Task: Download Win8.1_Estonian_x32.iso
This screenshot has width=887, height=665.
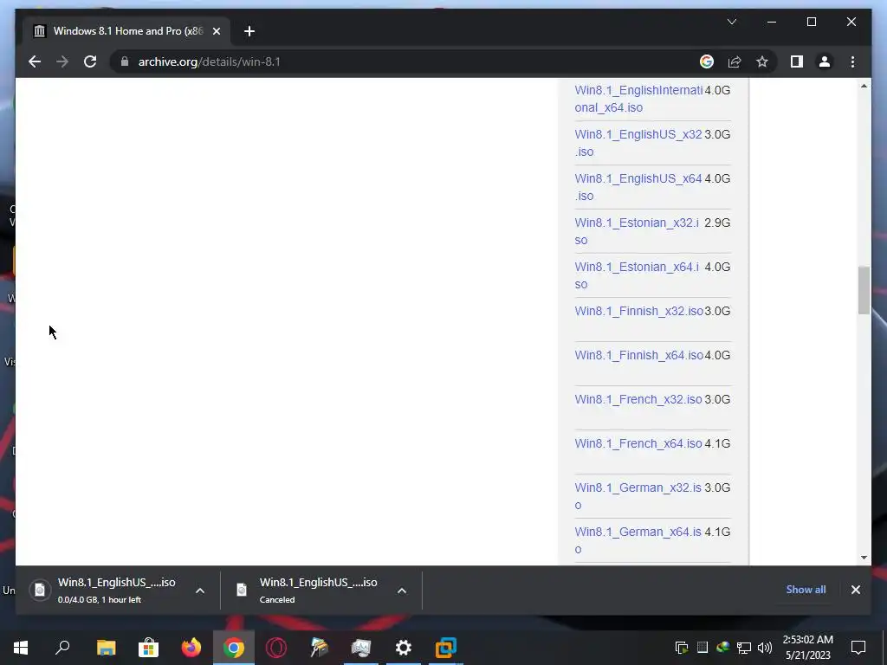Action: point(637,230)
